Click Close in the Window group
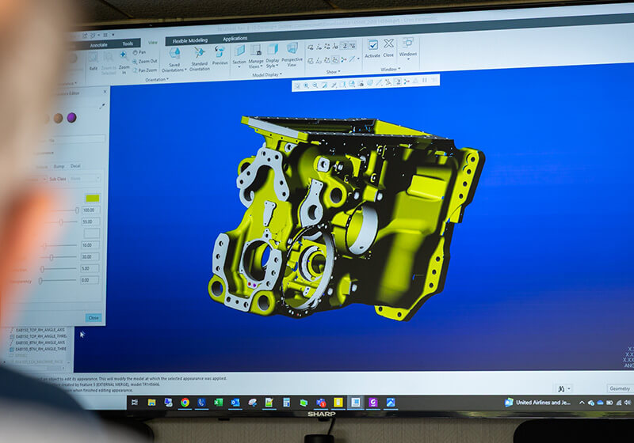 (x=388, y=48)
